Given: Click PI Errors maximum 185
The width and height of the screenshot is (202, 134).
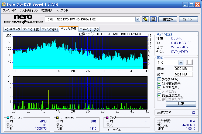Looking at the screenshot, I should click(44, 125).
